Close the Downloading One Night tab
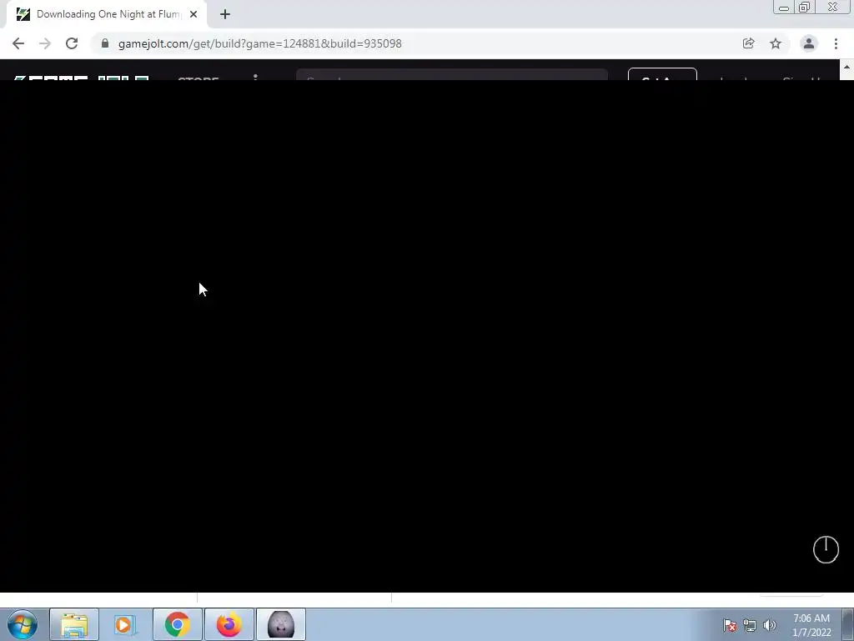 coord(193,15)
